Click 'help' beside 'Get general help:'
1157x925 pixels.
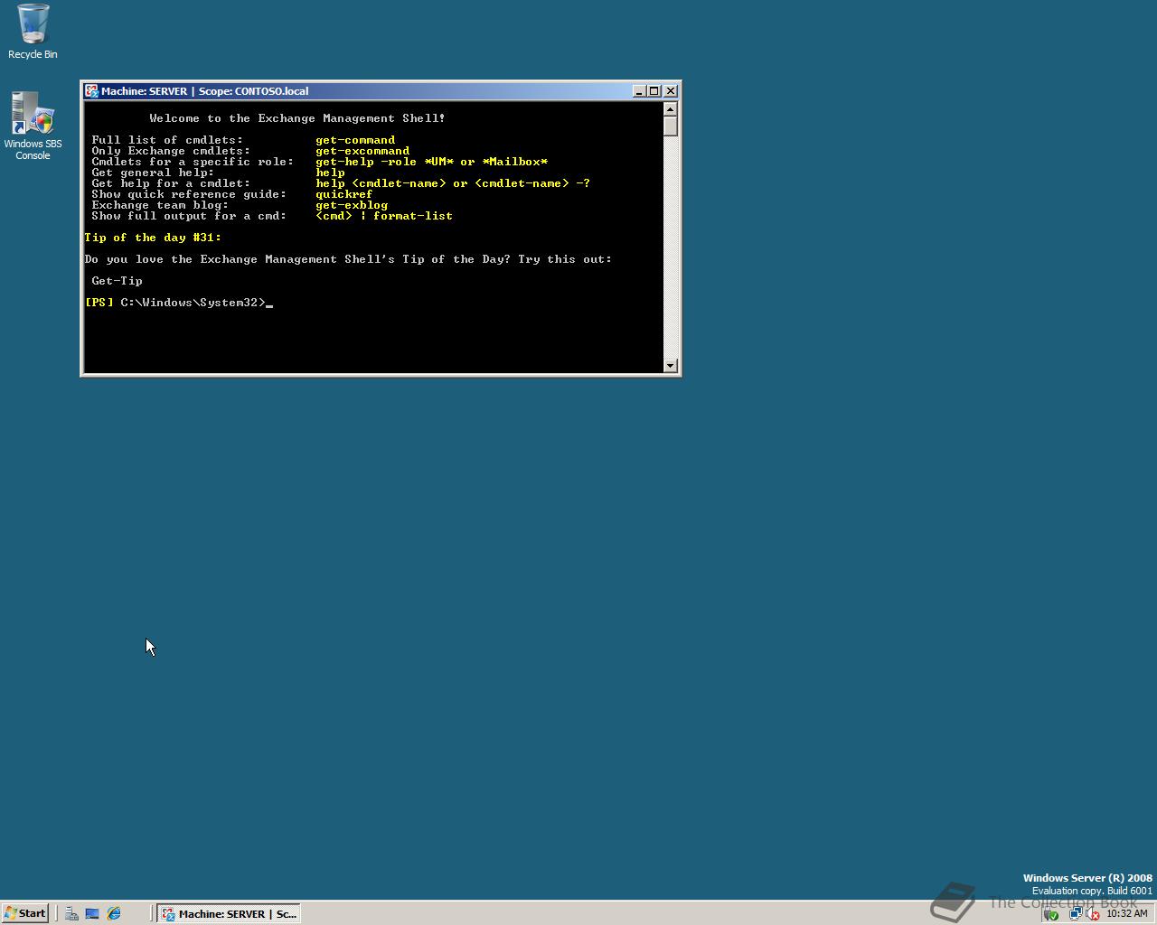click(x=330, y=173)
